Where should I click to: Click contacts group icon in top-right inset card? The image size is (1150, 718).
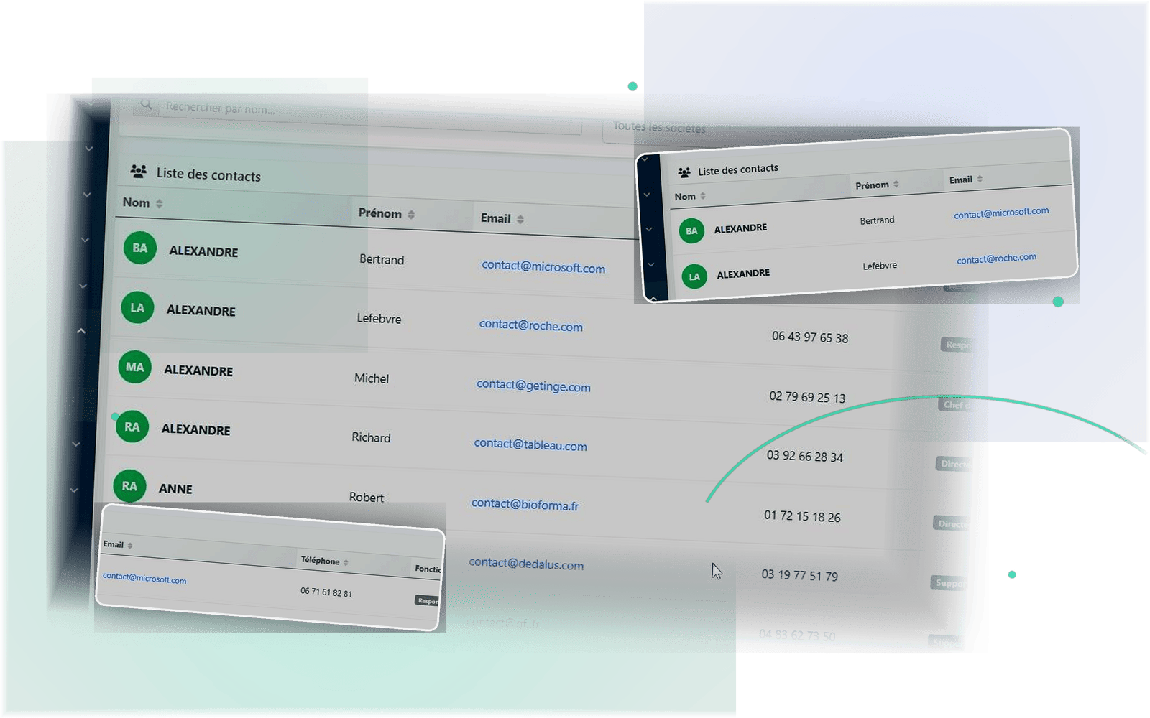point(684,172)
